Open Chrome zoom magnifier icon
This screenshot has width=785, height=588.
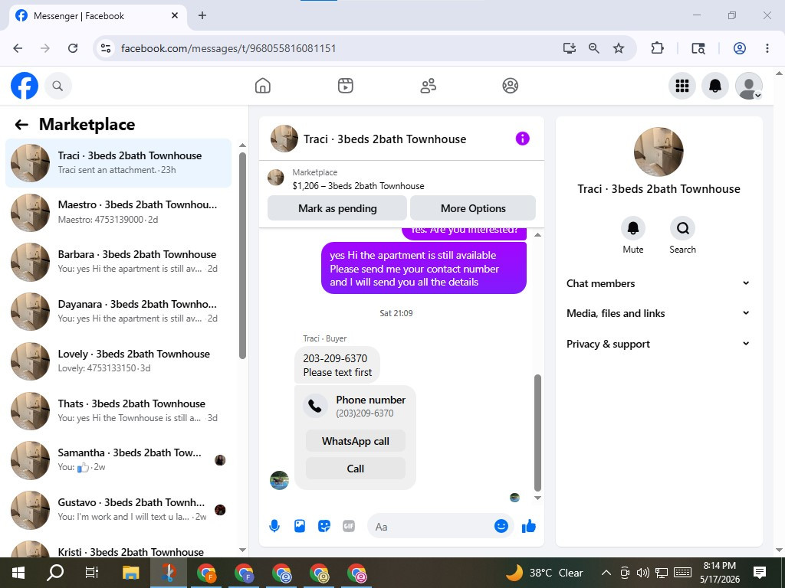click(x=594, y=48)
